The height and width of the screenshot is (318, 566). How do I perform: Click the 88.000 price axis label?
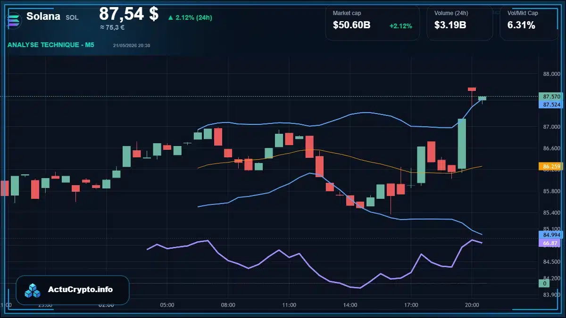pyautogui.click(x=551, y=74)
